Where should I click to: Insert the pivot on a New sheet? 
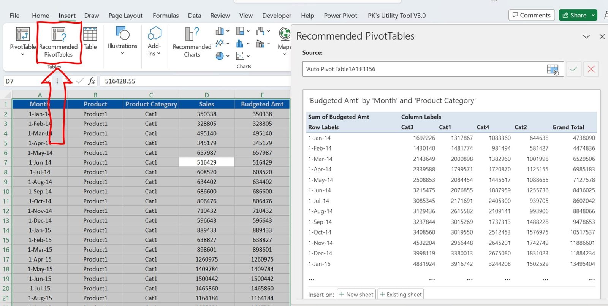pyautogui.click(x=356, y=295)
